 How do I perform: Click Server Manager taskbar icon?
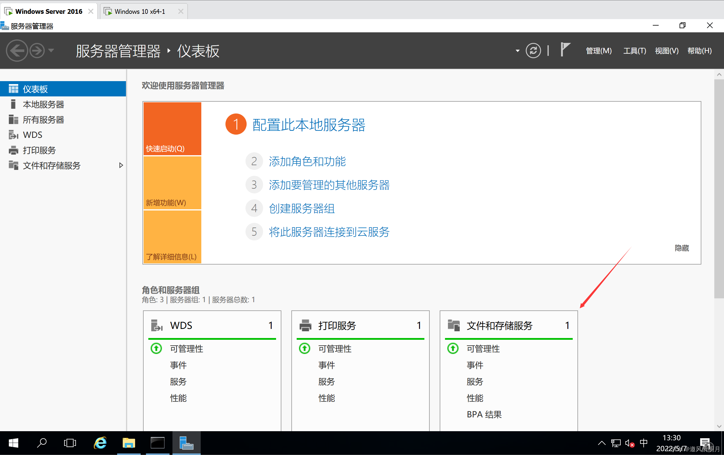pyautogui.click(x=186, y=443)
